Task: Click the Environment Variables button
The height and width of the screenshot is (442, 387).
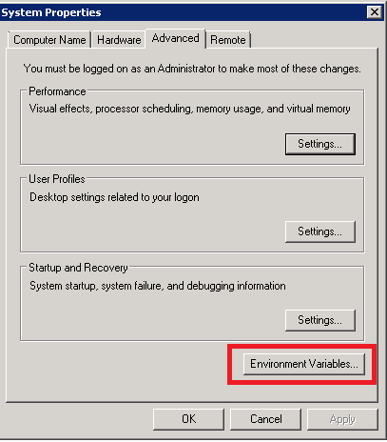Action: click(304, 364)
